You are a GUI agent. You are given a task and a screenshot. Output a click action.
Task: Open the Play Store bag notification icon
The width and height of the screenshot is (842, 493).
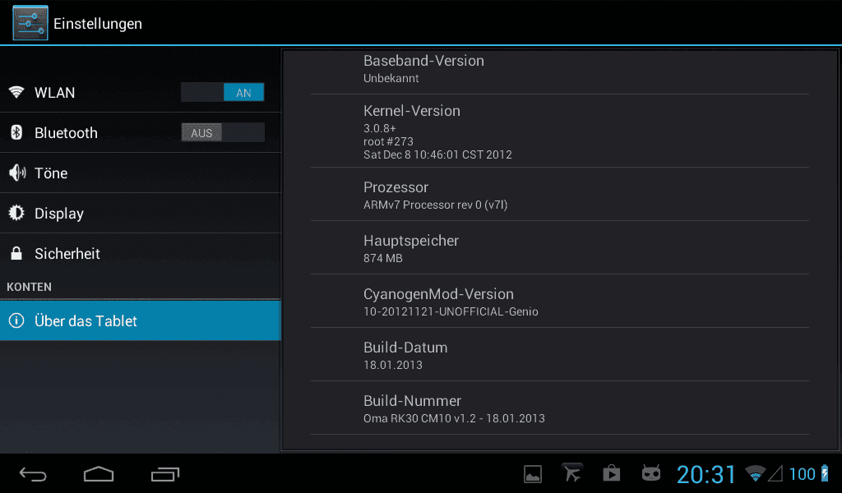click(x=612, y=473)
